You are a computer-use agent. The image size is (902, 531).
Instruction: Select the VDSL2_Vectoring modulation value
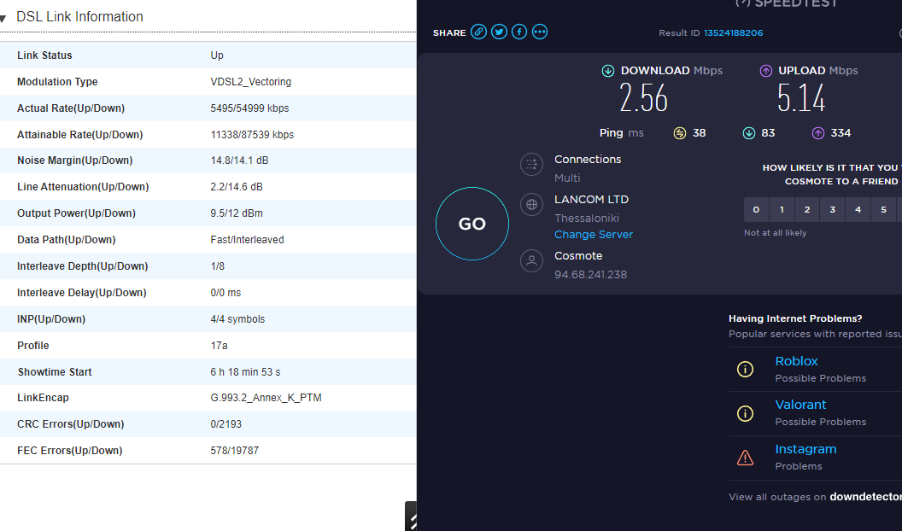[251, 82]
